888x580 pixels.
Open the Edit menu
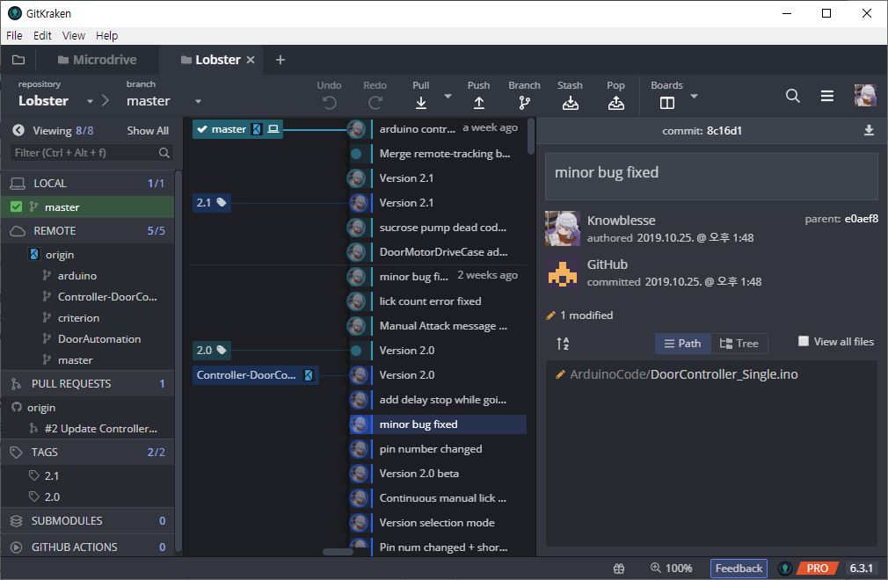coord(42,36)
